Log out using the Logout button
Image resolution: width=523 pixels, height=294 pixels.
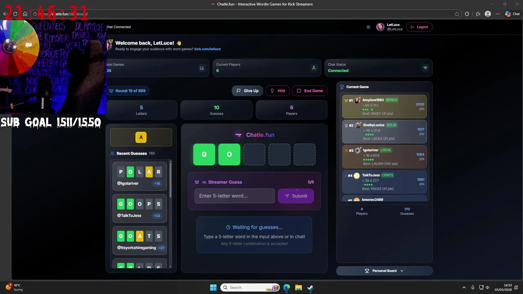point(419,27)
